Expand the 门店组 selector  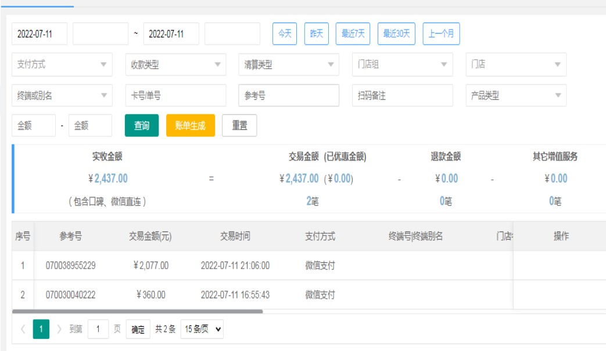tap(402, 64)
